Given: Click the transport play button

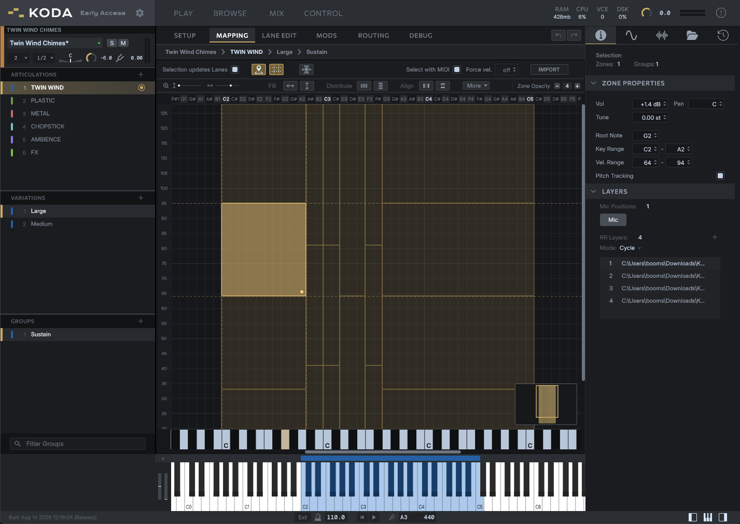Looking at the screenshot, I should (374, 517).
